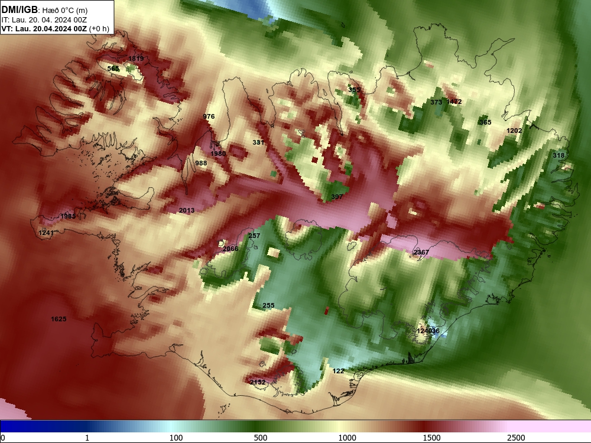
Task: Click the 331 map label
Action: [258, 142]
